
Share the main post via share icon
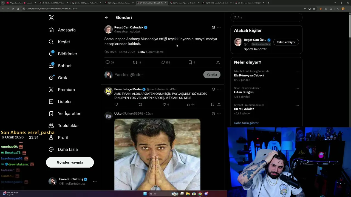click(x=218, y=62)
